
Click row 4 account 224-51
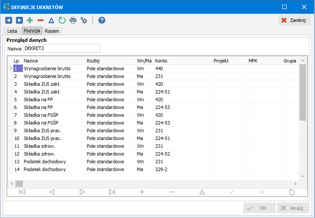[x=183, y=92]
